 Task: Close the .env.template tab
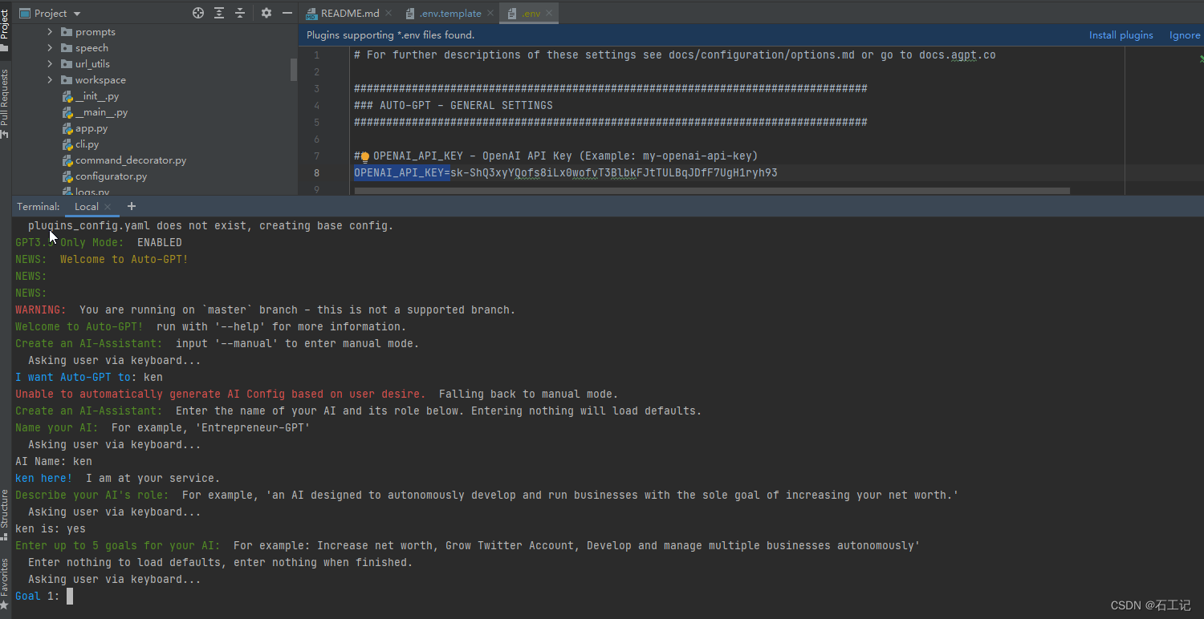pyautogui.click(x=490, y=13)
